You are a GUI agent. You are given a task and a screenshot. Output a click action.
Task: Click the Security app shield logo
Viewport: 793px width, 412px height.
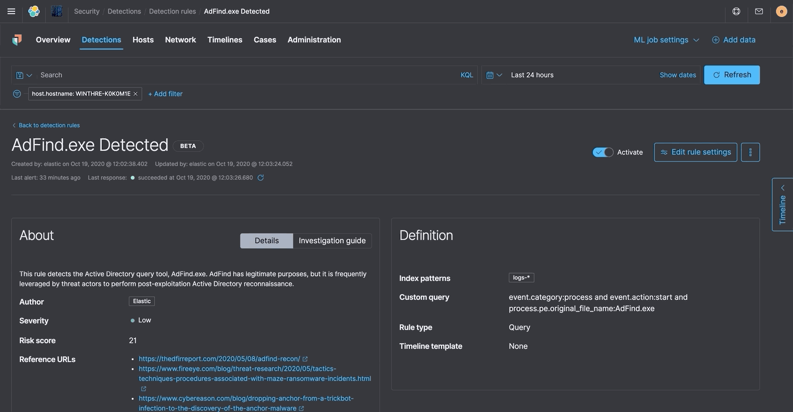tap(17, 40)
